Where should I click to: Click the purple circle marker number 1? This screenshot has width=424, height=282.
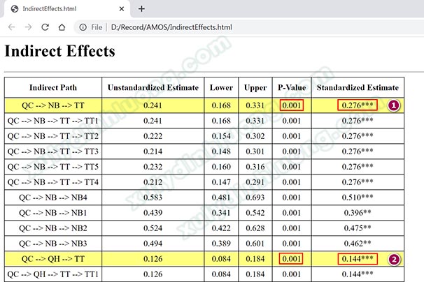pos(393,105)
